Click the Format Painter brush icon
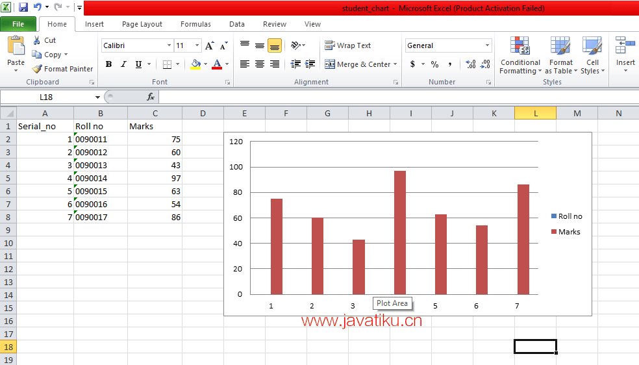Screen dimensions: 639x365 coord(37,69)
